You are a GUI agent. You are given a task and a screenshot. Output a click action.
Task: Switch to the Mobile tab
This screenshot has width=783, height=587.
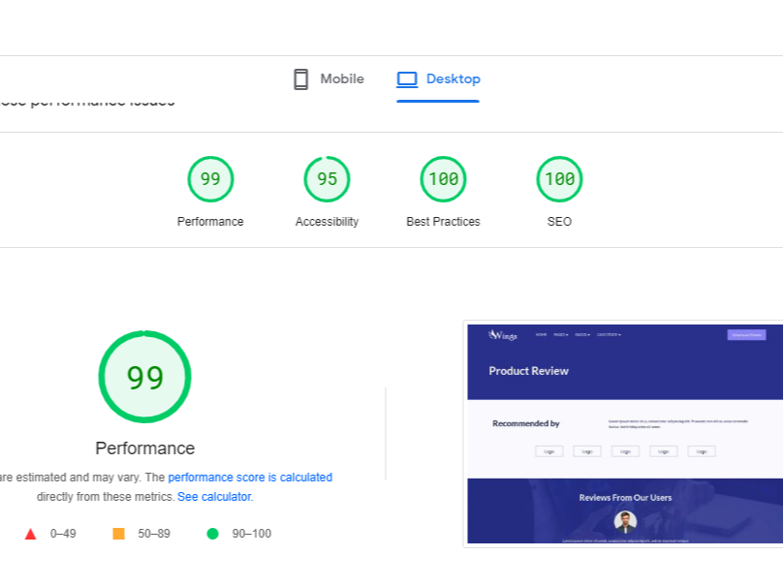tap(329, 78)
